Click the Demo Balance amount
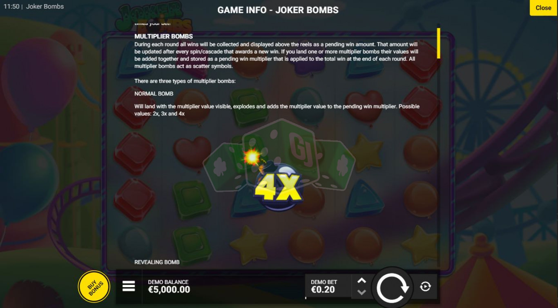Viewport: 558px width, 308px height. (169, 290)
